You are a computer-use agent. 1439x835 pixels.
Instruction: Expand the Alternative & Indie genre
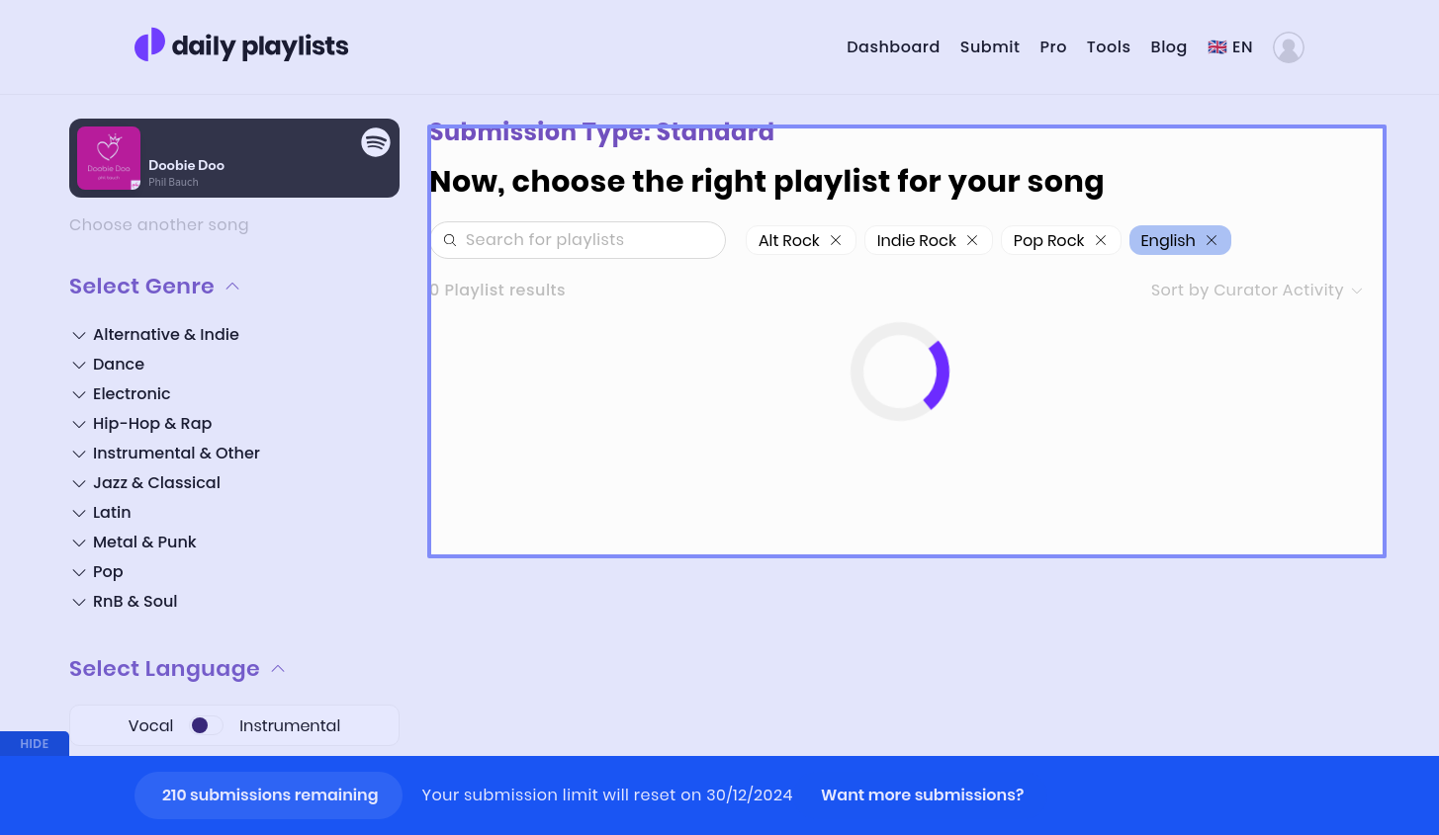[79, 335]
